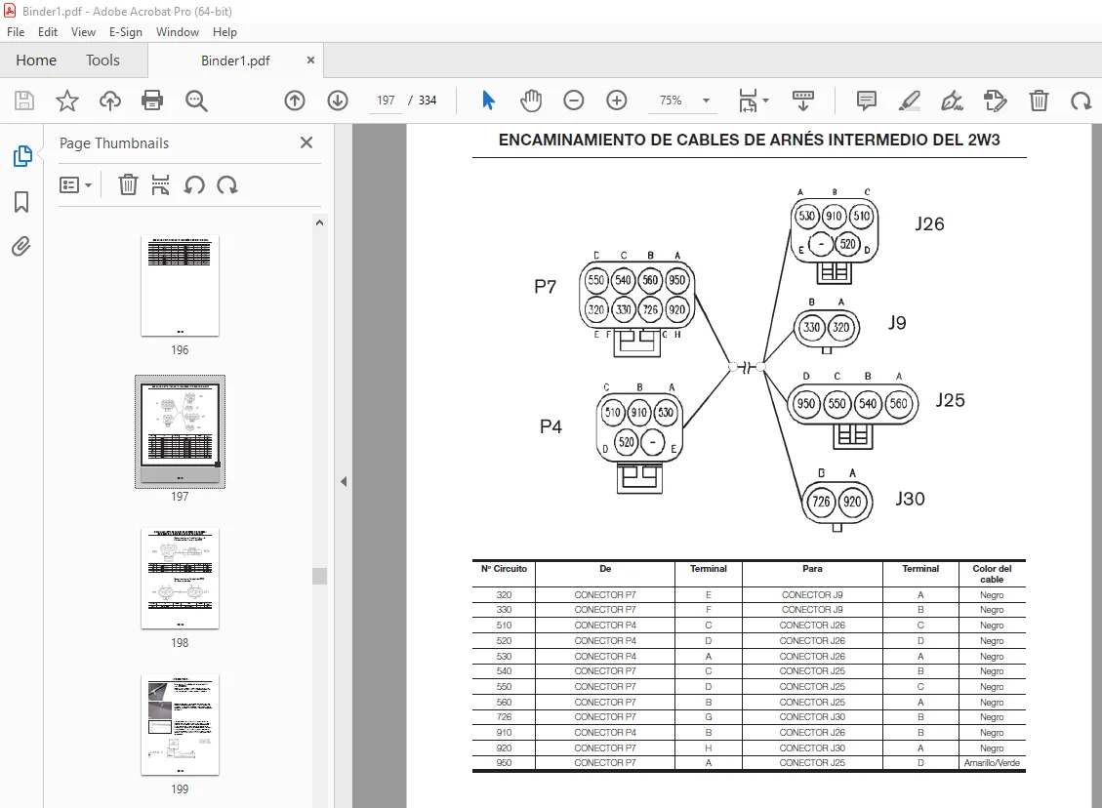1102x808 pixels.
Task: Add a comment sticky note
Action: click(x=867, y=101)
